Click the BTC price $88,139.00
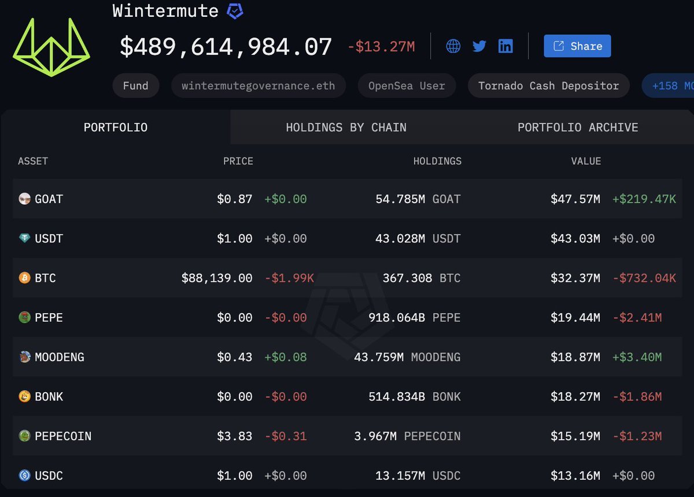694x497 pixels. (217, 278)
